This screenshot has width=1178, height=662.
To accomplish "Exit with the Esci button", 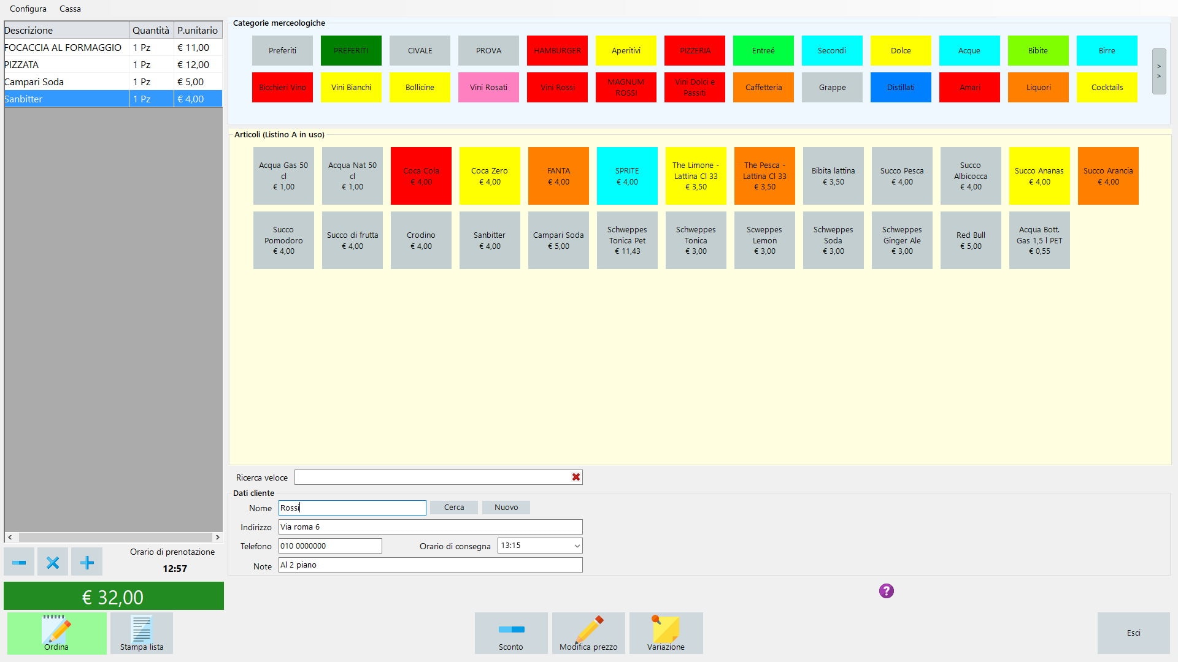I will (1134, 633).
